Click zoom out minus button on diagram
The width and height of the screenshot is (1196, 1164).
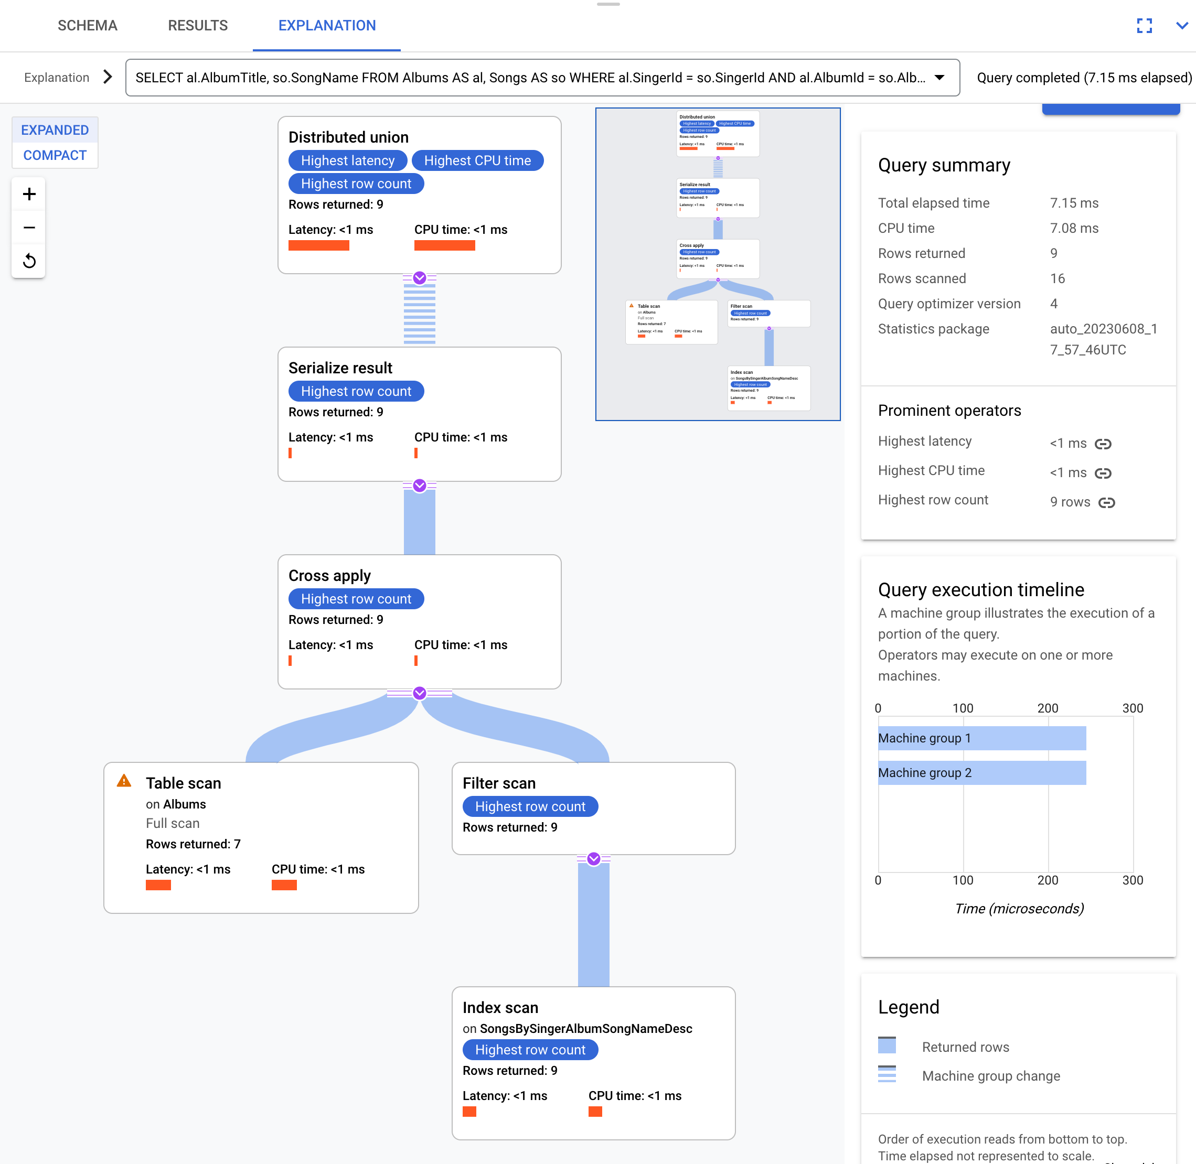point(29,226)
